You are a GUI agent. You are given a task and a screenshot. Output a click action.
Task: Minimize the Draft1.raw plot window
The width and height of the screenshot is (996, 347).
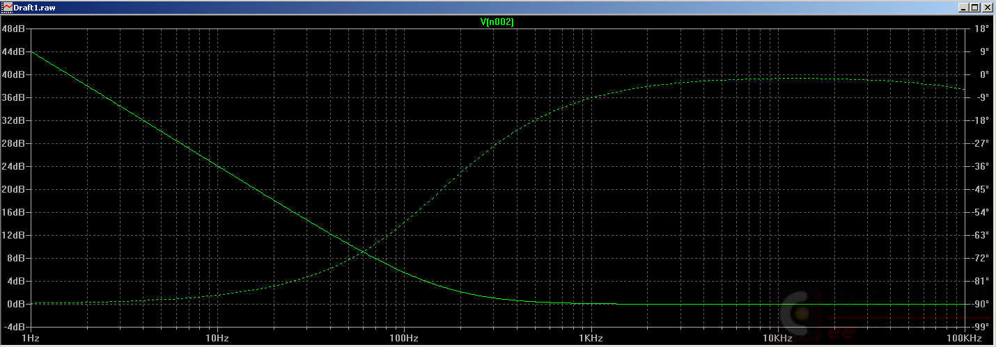click(x=963, y=7)
